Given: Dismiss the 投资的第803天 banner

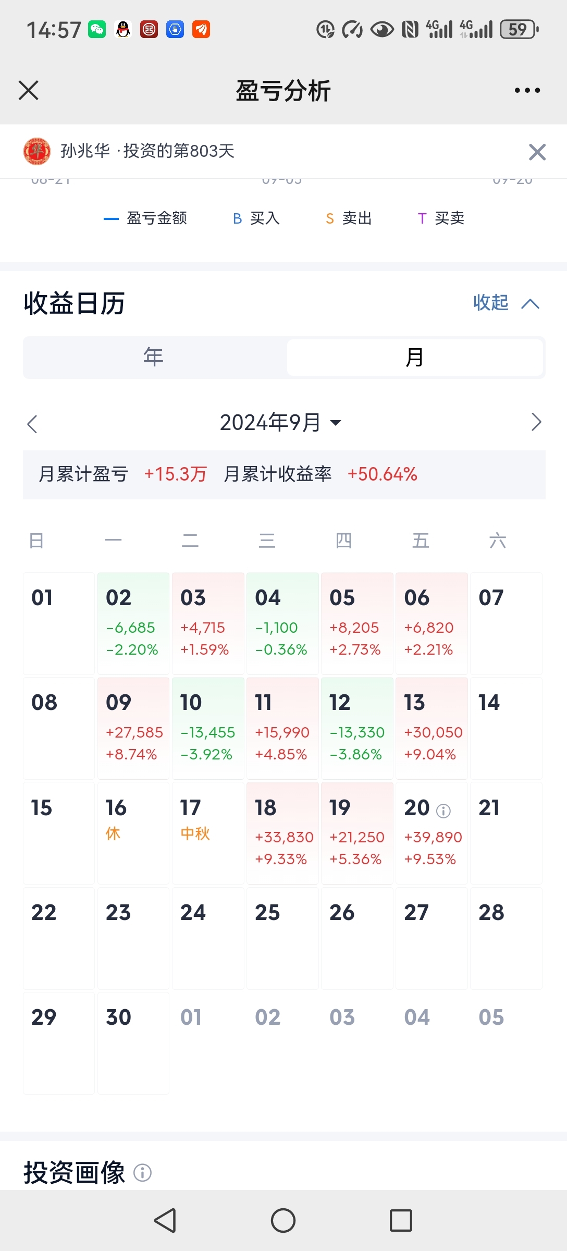Looking at the screenshot, I should (537, 152).
